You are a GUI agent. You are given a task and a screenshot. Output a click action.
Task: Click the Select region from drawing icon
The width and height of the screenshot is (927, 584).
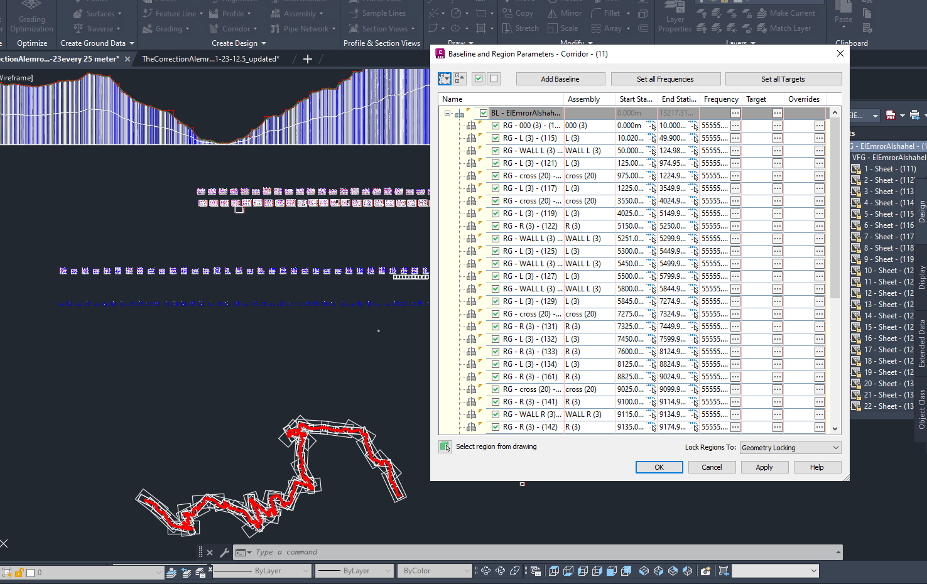tap(445, 446)
